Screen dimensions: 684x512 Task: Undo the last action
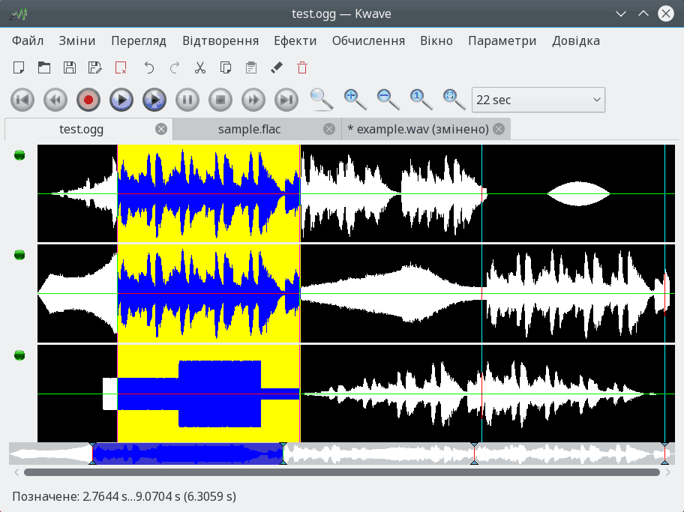click(x=149, y=67)
